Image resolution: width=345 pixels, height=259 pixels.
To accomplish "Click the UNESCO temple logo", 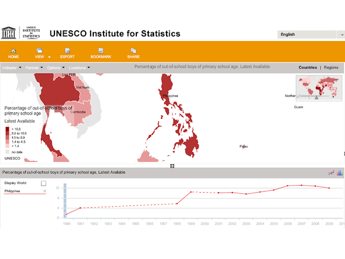I will [9, 33].
